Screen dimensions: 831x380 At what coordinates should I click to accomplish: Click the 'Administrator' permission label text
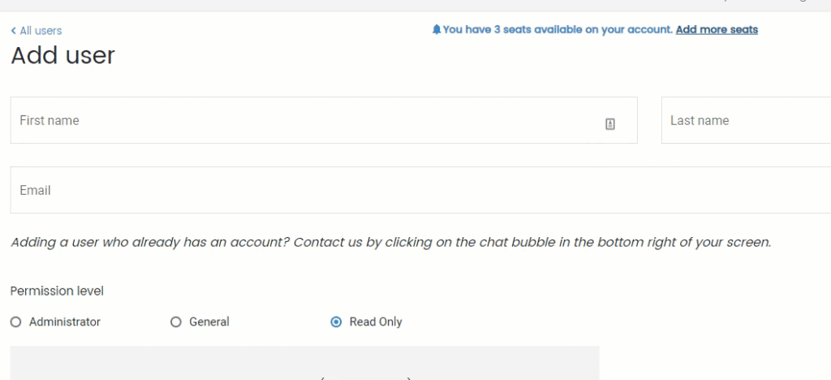(x=65, y=322)
